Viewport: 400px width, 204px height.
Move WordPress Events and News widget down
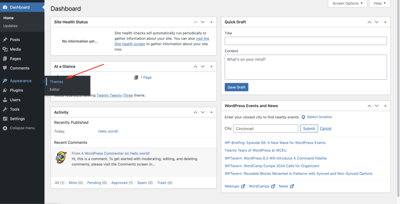(377, 106)
